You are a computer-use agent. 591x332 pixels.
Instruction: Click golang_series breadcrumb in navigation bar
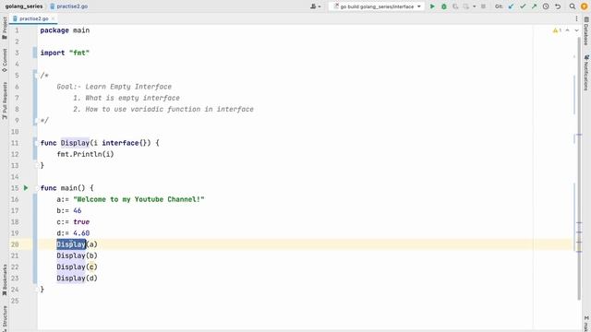point(24,6)
